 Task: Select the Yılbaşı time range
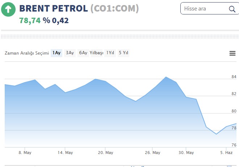(96, 53)
